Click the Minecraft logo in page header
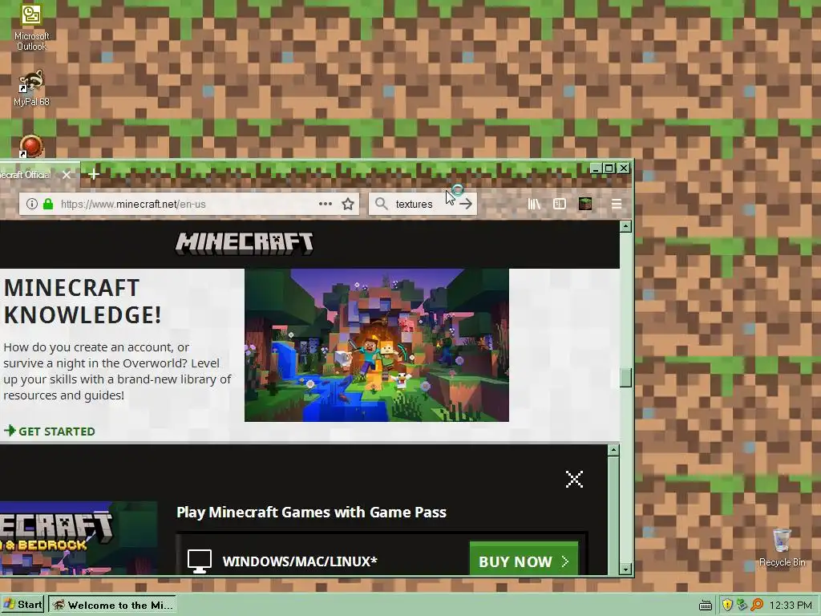Viewport: 821px width, 616px height. (x=244, y=244)
